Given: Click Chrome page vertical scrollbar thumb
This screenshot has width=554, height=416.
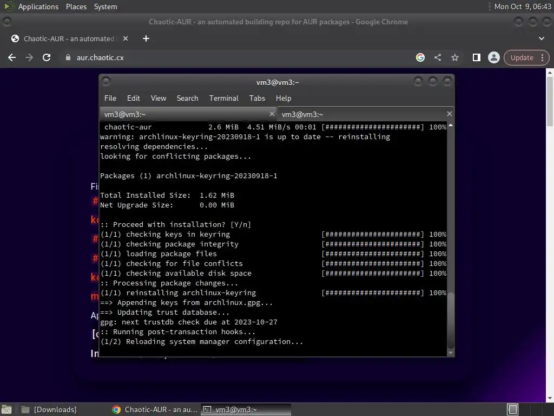Looking at the screenshot, I should [550, 101].
